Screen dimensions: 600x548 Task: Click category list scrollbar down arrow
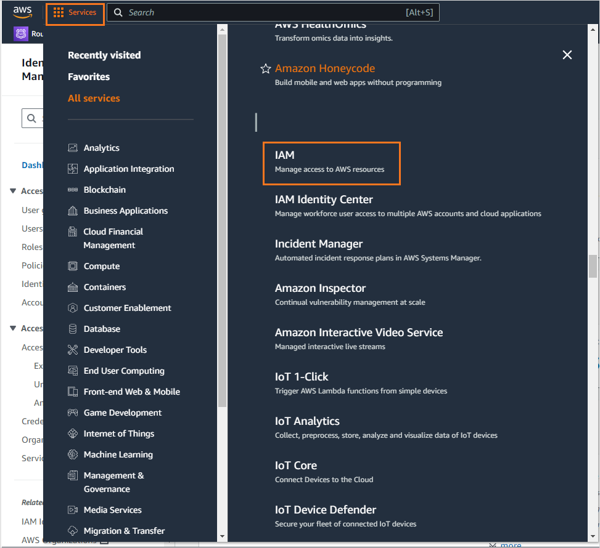(223, 536)
